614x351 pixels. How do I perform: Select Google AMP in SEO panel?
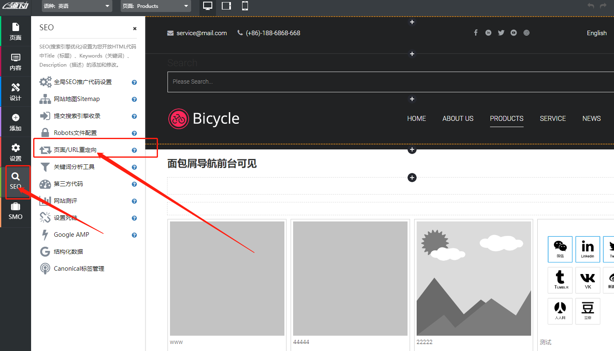[71, 235]
